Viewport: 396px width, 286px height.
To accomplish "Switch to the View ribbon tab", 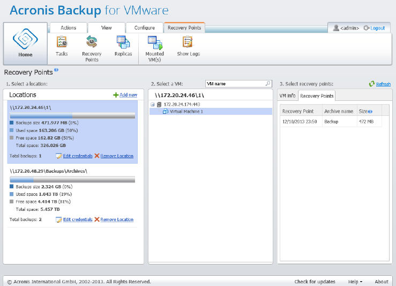I will (106, 27).
